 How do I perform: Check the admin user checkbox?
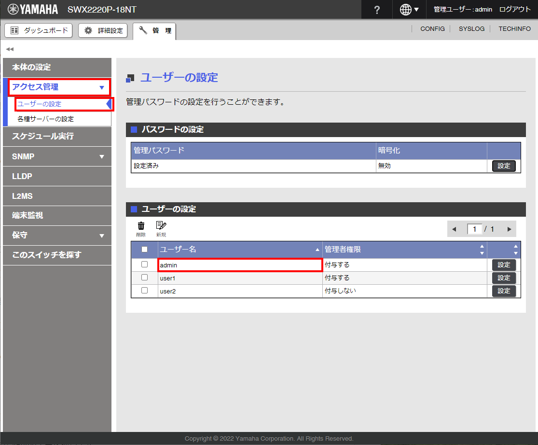coord(144,264)
